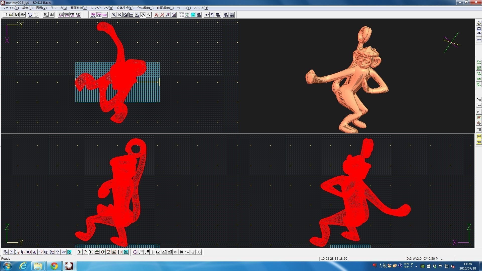Open the レンダリング(R) menu
Screen dimensions: 482x271
coord(102,8)
